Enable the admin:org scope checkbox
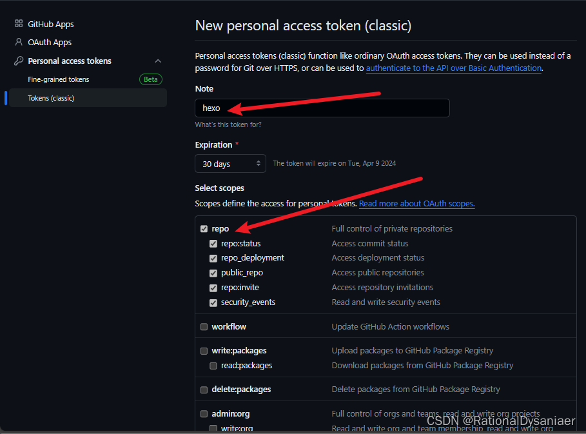This screenshot has height=434, width=586. tap(204, 414)
